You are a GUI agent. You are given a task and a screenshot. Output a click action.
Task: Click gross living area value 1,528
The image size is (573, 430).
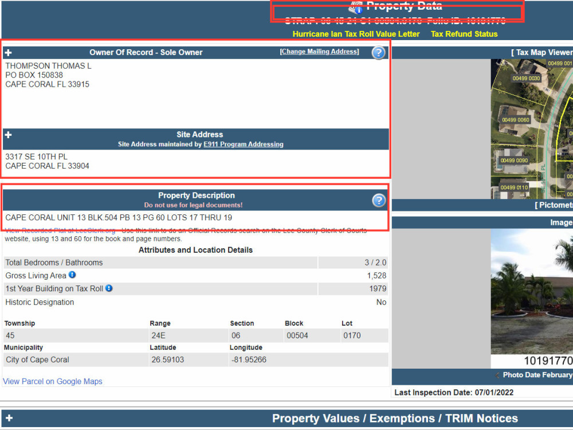[x=376, y=276]
